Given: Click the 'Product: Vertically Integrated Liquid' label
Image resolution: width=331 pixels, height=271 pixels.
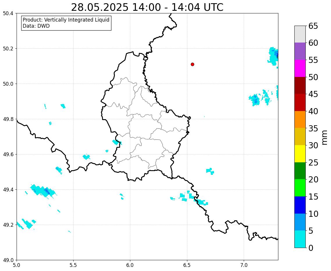Looking at the screenshot, I should click(66, 20).
